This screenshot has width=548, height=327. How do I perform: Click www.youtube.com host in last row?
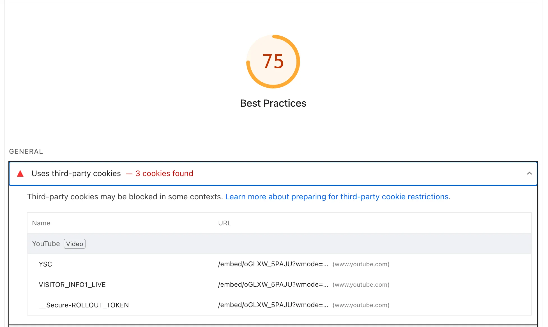pos(361,305)
